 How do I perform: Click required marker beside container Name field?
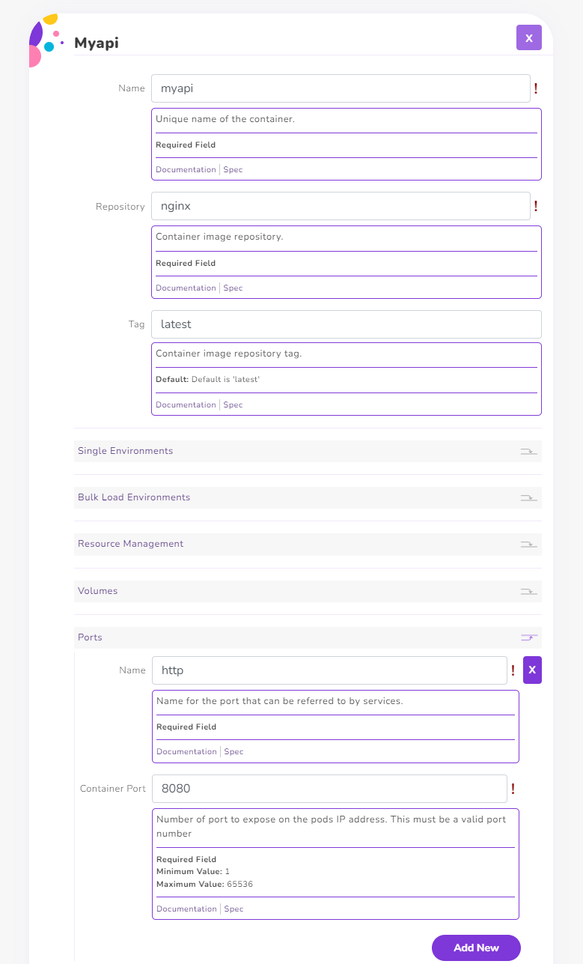tap(536, 88)
